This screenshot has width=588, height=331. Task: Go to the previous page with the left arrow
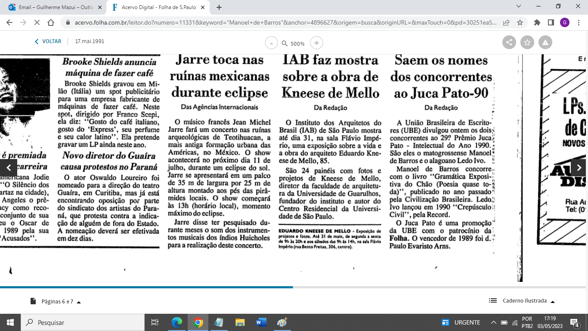pyautogui.click(x=9, y=168)
